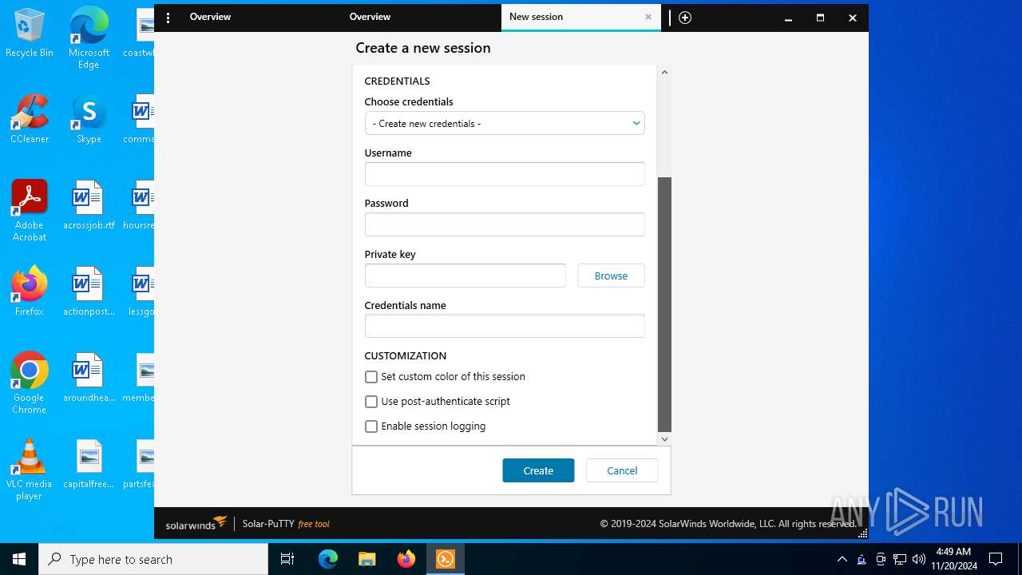Viewport: 1022px width, 575px height.
Task: Cancel the new session form
Action: [622, 470]
